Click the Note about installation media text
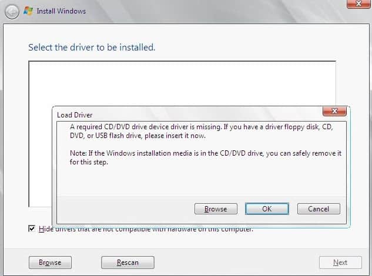 pos(206,158)
